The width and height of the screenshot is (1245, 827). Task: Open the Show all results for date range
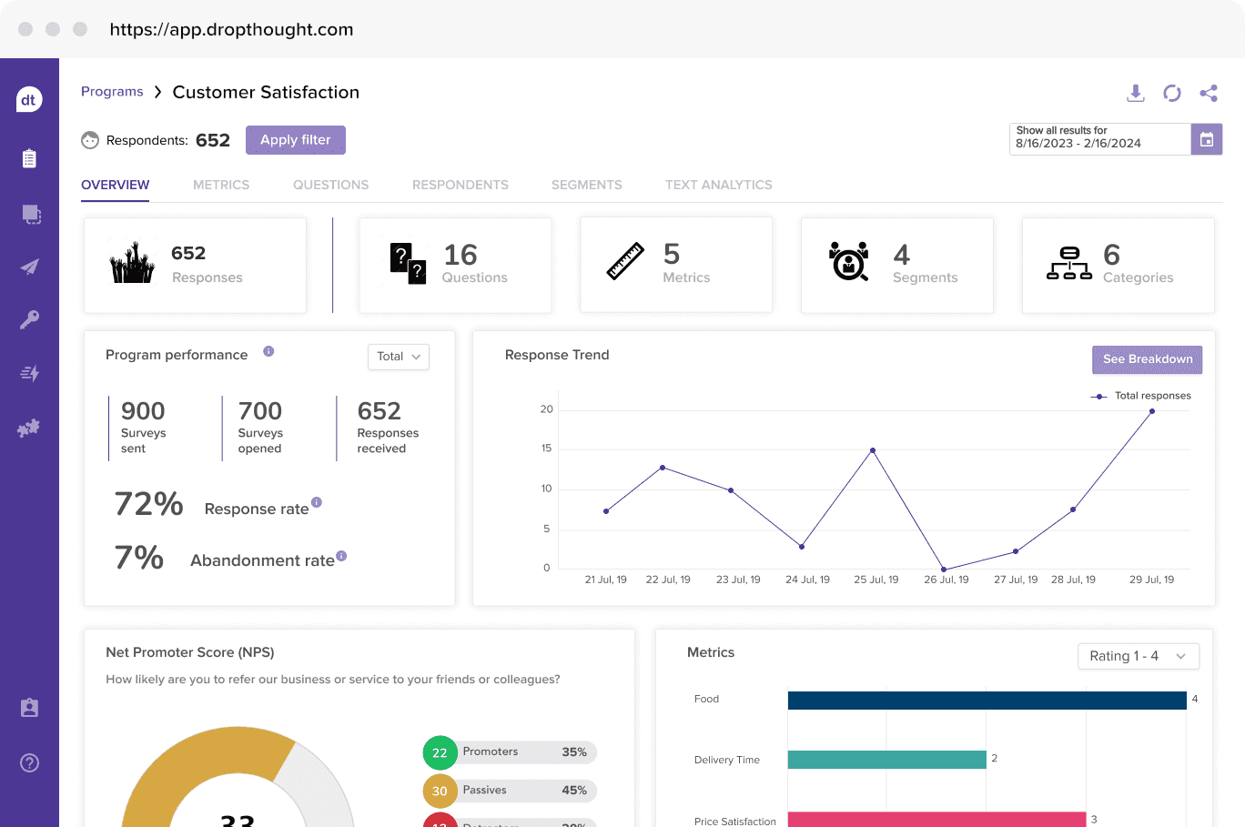[1100, 139]
